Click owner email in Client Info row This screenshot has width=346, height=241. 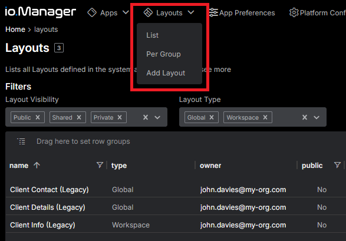tap(243, 225)
